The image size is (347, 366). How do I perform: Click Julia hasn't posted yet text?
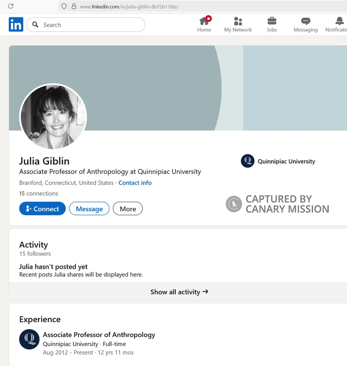tap(53, 266)
